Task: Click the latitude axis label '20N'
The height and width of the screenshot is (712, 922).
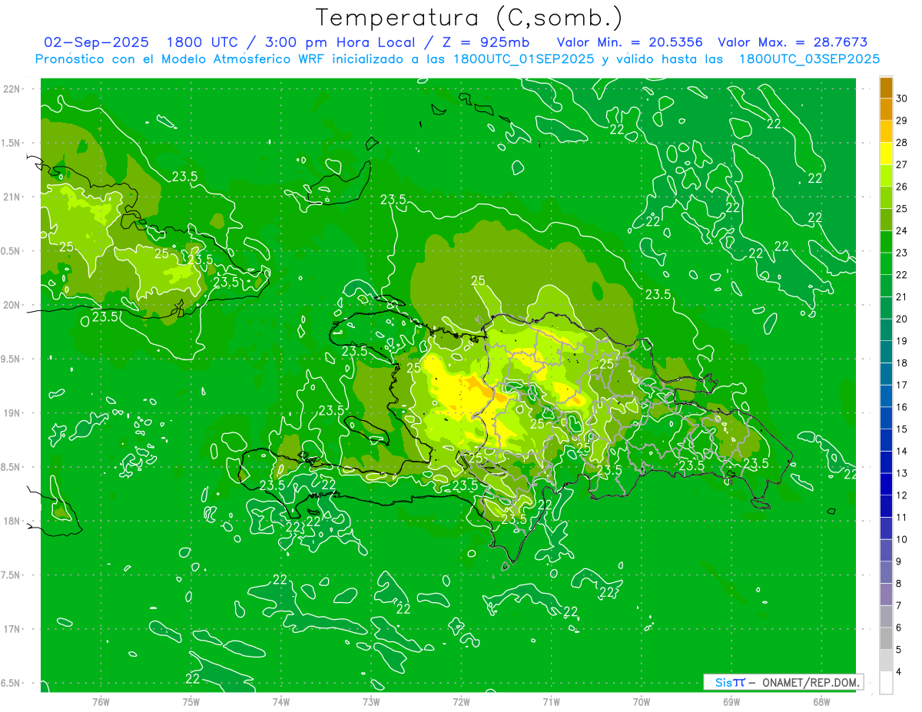Action: 13,306
